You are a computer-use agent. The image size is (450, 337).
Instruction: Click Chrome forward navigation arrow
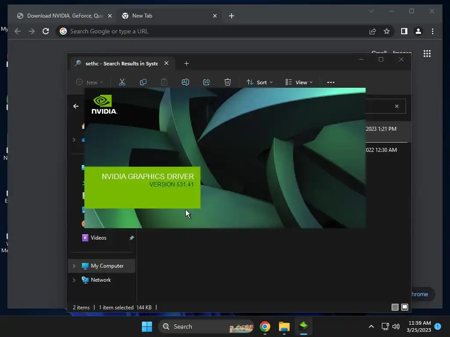click(32, 31)
